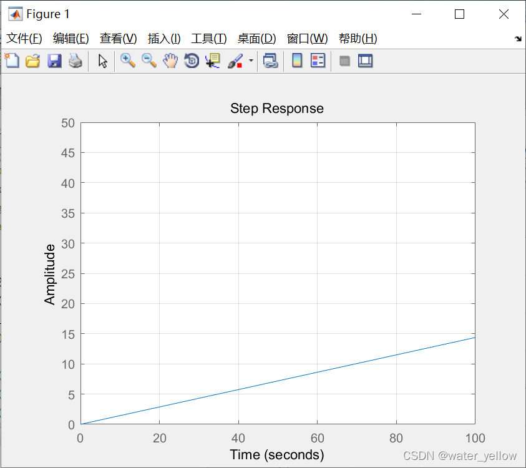Screen dimensions: 526x468
Task: Click y-axis tick label 25
Action: pos(68,274)
